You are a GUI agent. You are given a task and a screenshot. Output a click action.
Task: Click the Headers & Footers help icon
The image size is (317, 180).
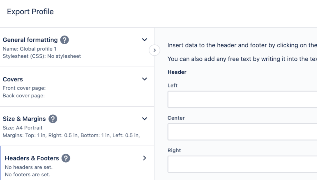pos(66,158)
